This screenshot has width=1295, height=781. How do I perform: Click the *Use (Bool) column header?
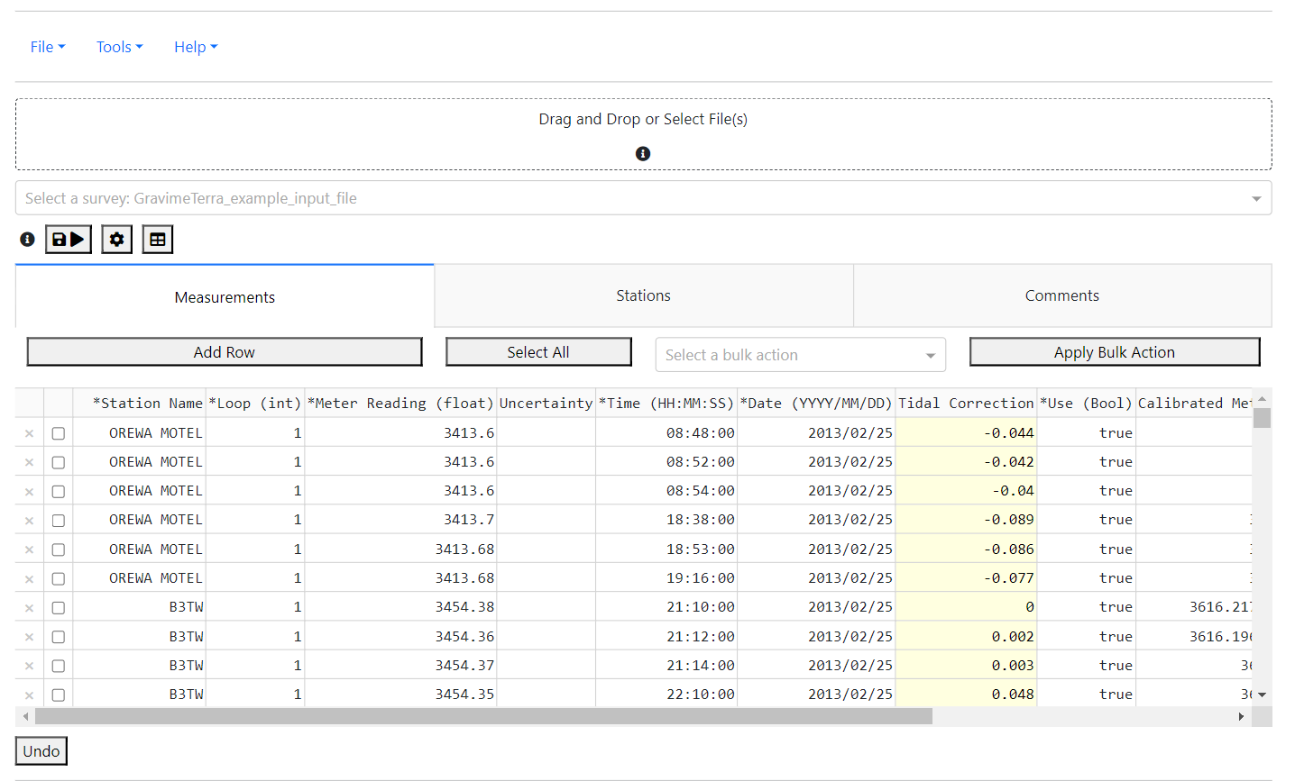(1086, 404)
